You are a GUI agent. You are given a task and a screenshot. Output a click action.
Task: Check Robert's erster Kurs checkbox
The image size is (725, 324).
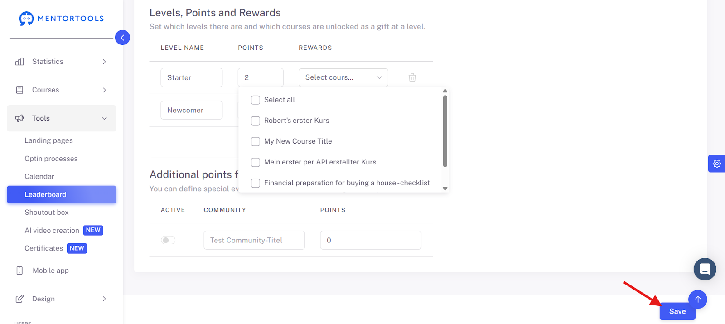[x=256, y=121]
